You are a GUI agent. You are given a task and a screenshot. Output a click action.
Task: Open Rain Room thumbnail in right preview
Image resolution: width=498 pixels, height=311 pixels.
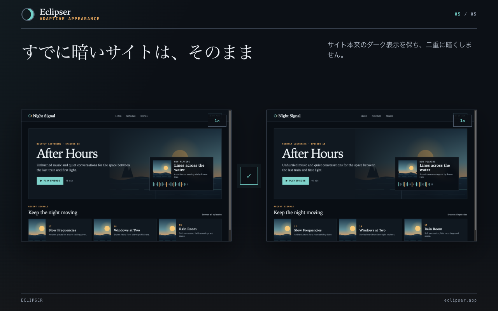point(413,230)
